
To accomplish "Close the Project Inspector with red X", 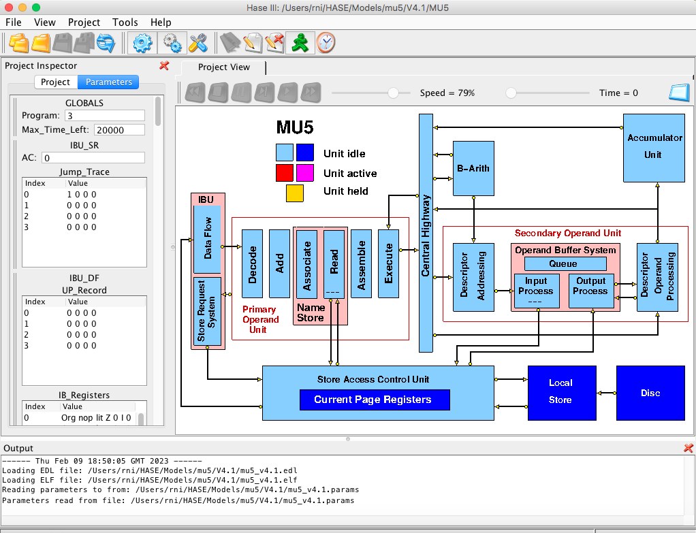I will (x=164, y=65).
